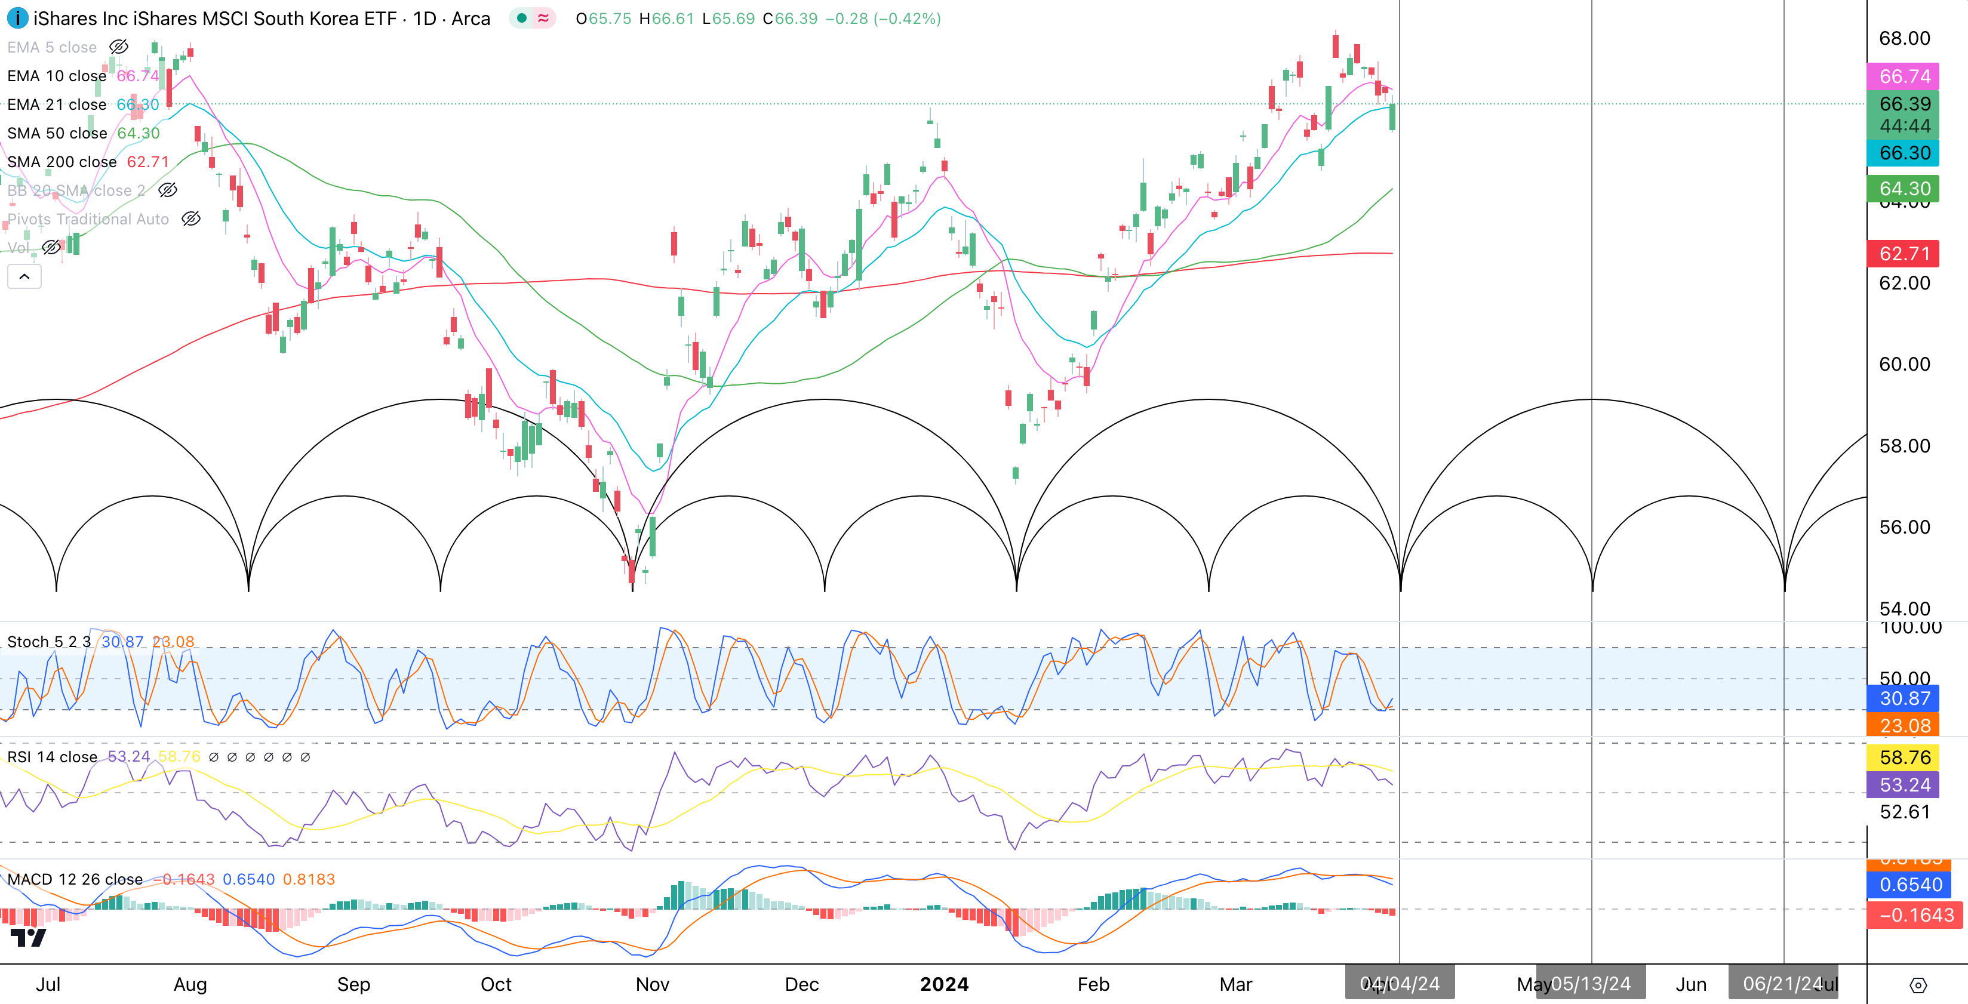The width and height of the screenshot is (1968, 1004).
Task: Click the 66.74 EMA 10 price label
Action: click(1903, 76)
